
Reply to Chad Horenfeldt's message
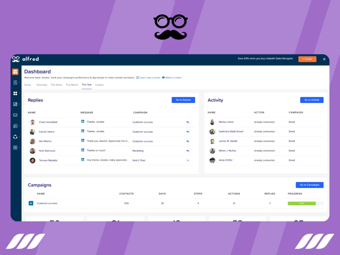[x=188, y=122]
